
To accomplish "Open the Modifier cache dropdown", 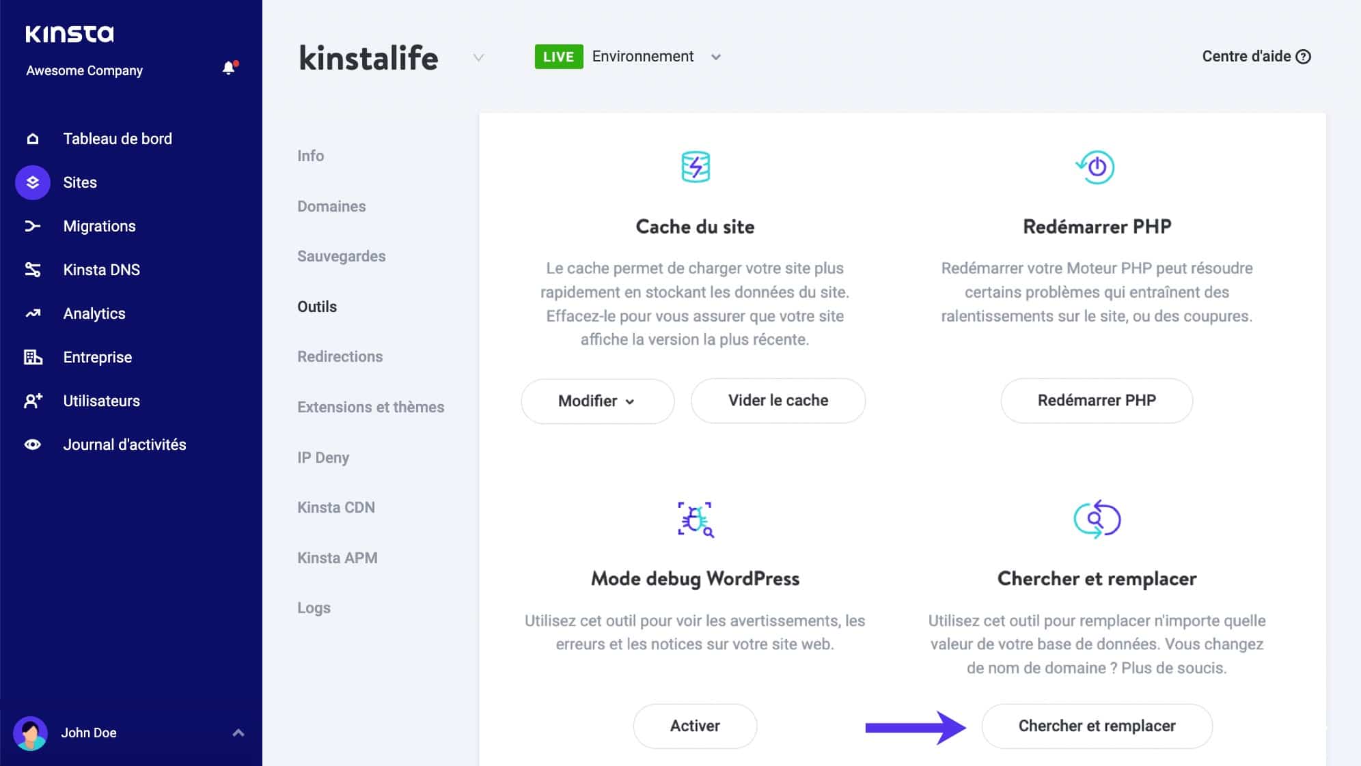I will 597,401.
